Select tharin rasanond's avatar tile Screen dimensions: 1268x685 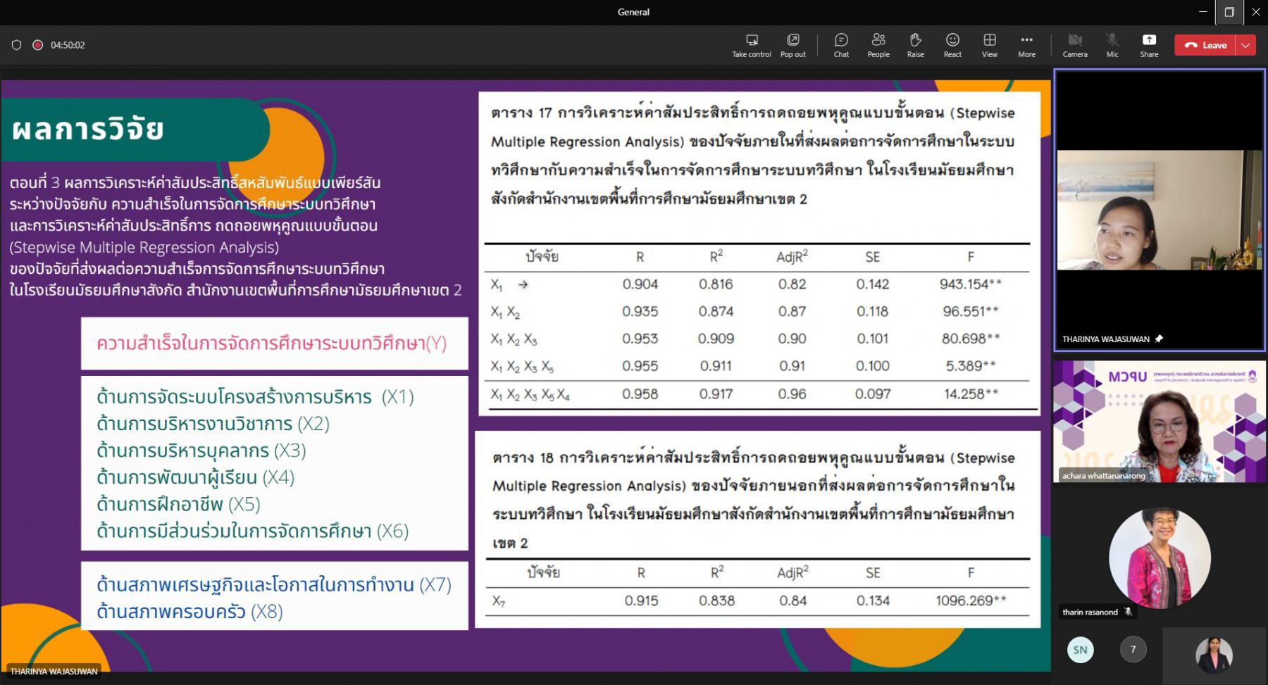1160,558
